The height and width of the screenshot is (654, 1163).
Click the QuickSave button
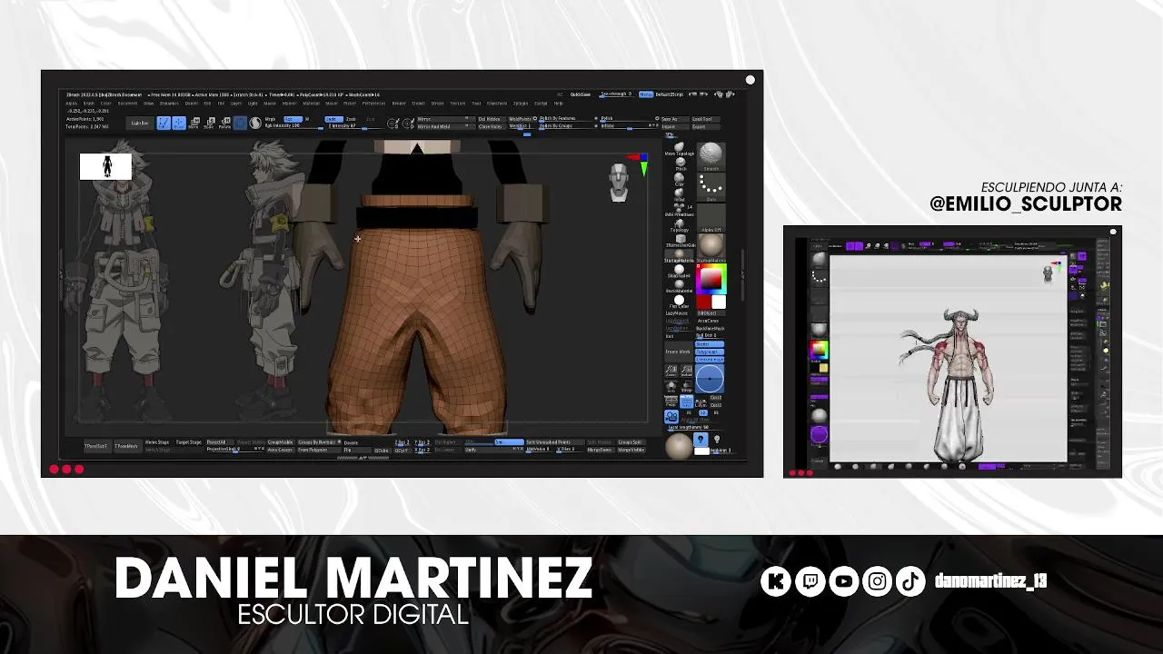click(581, 94)
